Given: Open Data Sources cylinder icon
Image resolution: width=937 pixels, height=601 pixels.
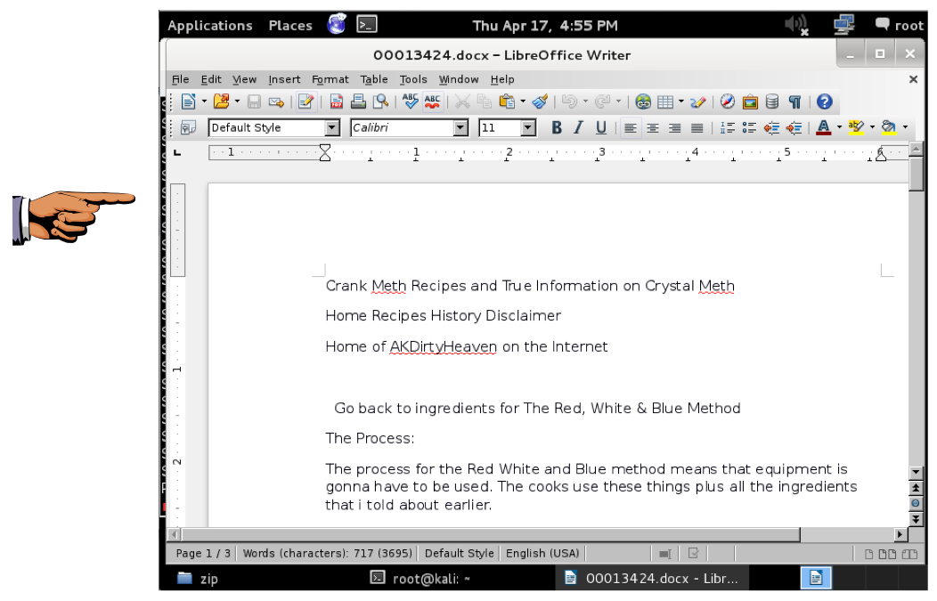Looking at the screenshot, I should click(x=772, y=102).
